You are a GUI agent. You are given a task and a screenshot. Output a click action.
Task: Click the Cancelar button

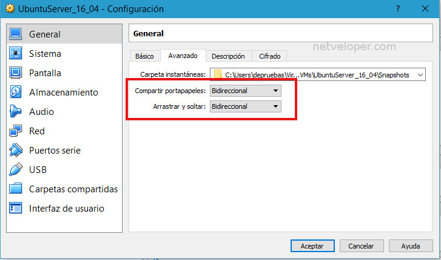[362, 246]
